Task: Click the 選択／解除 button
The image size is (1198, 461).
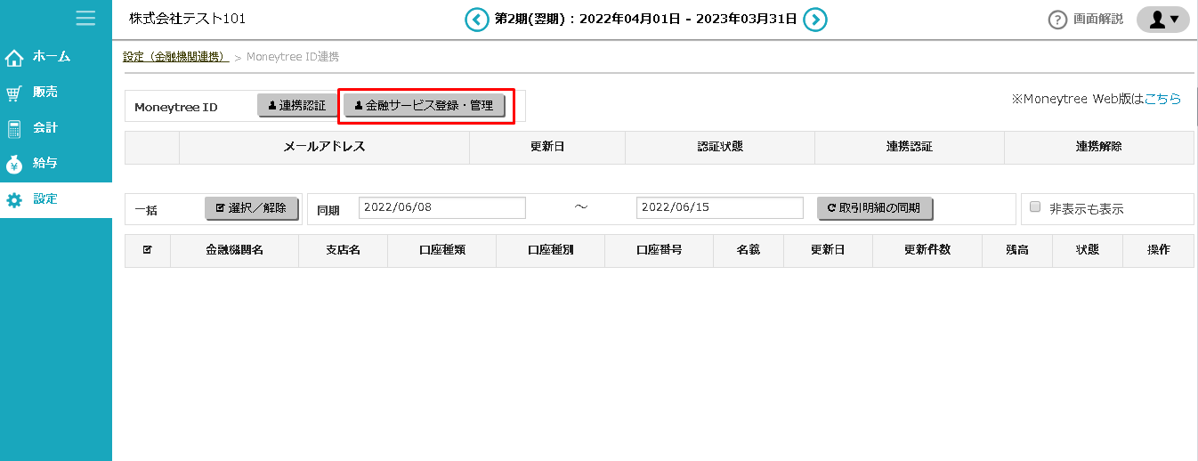Action: tap(251, 208)
